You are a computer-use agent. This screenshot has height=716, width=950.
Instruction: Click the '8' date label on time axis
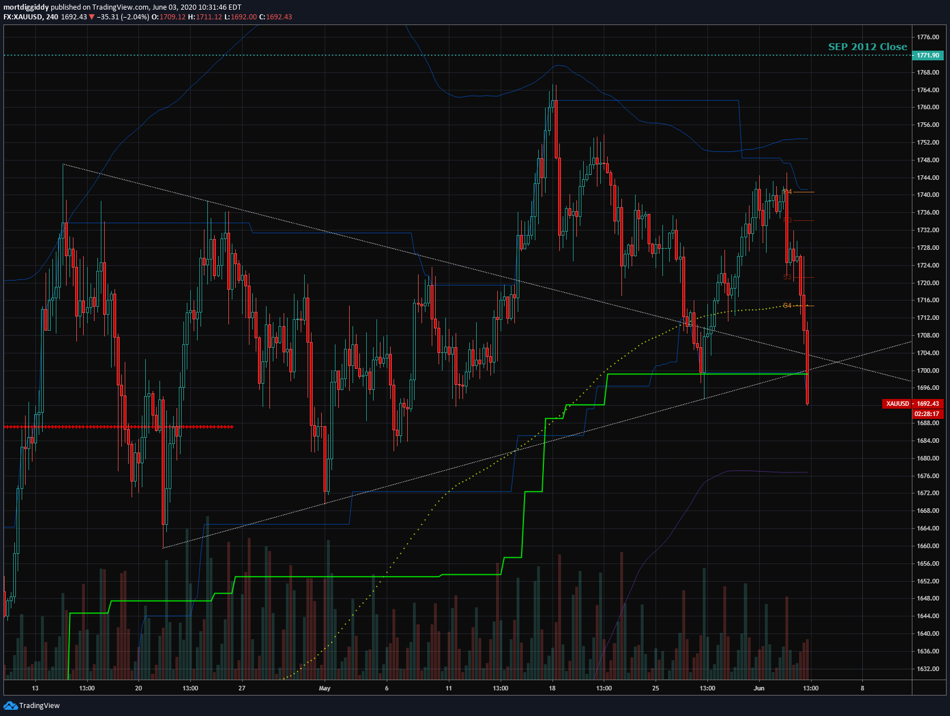click(862, 688)
